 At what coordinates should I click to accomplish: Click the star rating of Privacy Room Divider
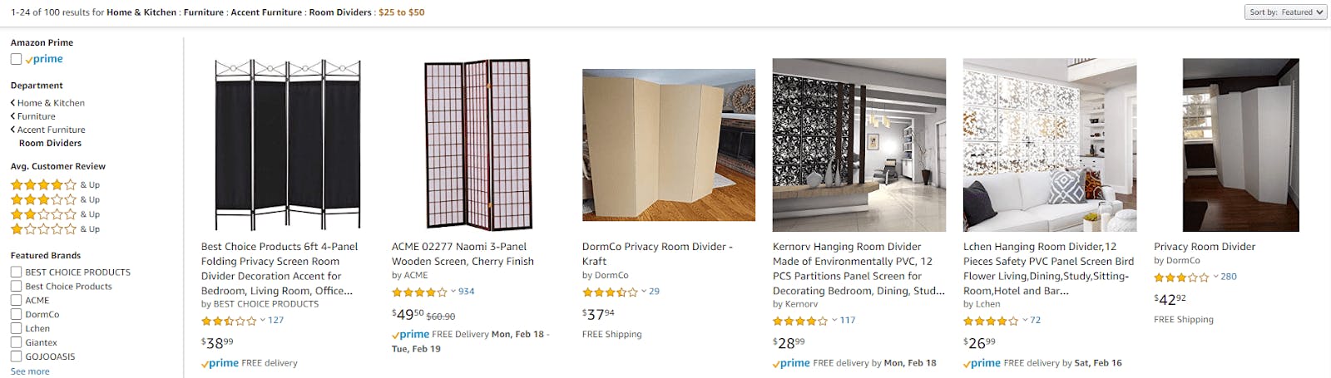(1181, 277)
